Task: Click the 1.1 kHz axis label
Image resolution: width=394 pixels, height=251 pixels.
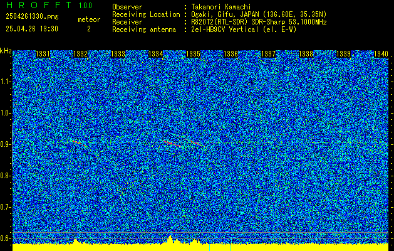Action: click(5, 82)
